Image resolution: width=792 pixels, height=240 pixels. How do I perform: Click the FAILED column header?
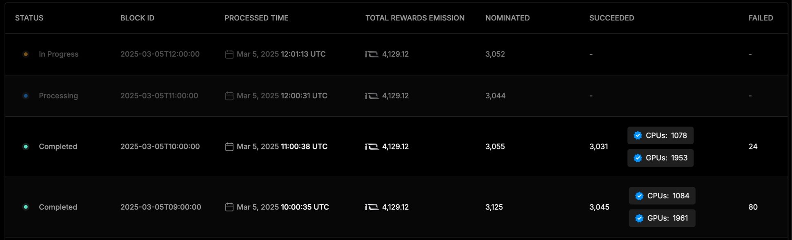tap(761, 18)
